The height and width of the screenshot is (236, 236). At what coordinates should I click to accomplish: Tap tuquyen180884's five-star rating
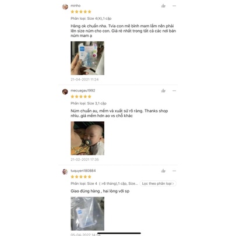[x=81, y=177]
